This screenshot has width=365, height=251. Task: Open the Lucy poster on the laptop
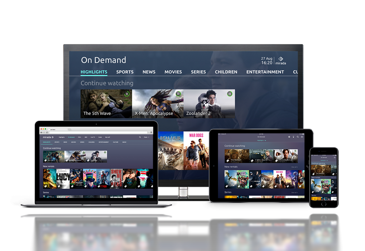tap(63, 179)
